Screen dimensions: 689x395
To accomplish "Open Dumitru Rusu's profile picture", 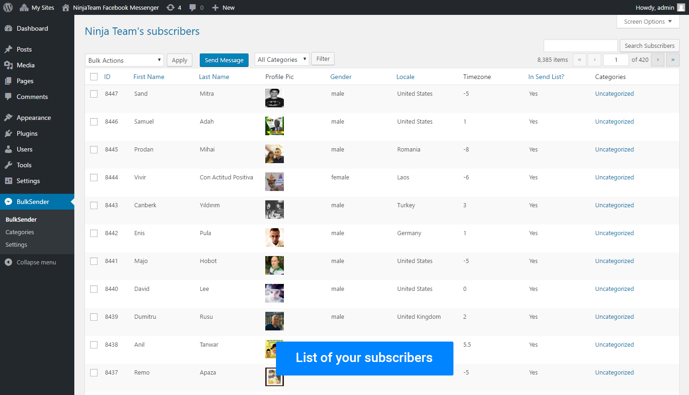I will click(x=275, y=321).
